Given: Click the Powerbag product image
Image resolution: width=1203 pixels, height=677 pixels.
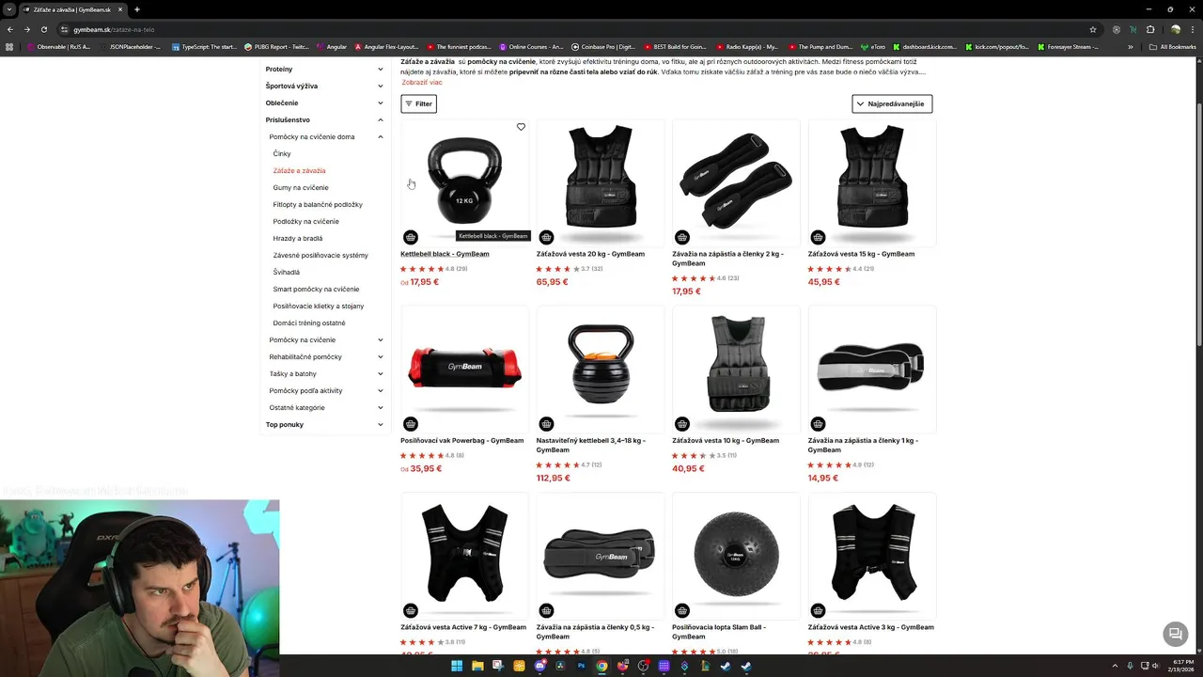Looking at the screenshot, I should pos(464,368).
